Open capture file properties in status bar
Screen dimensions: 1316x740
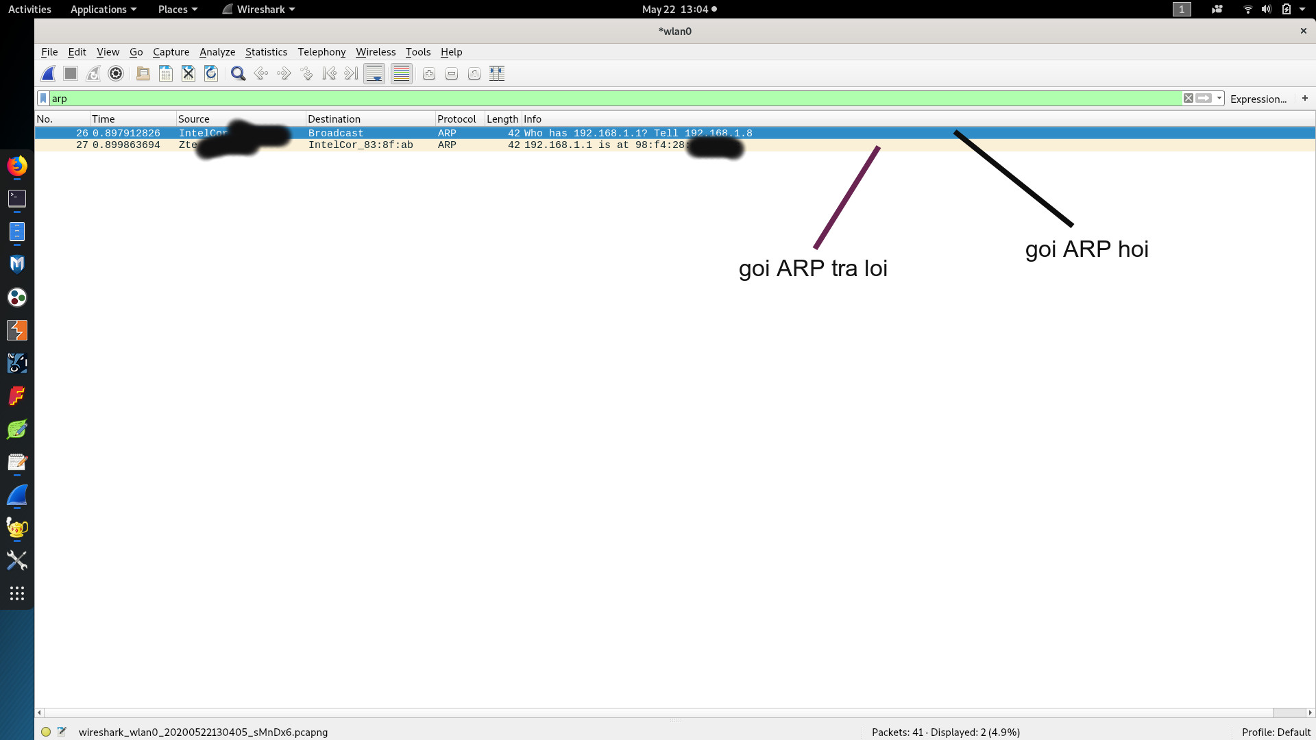(62, 732)
